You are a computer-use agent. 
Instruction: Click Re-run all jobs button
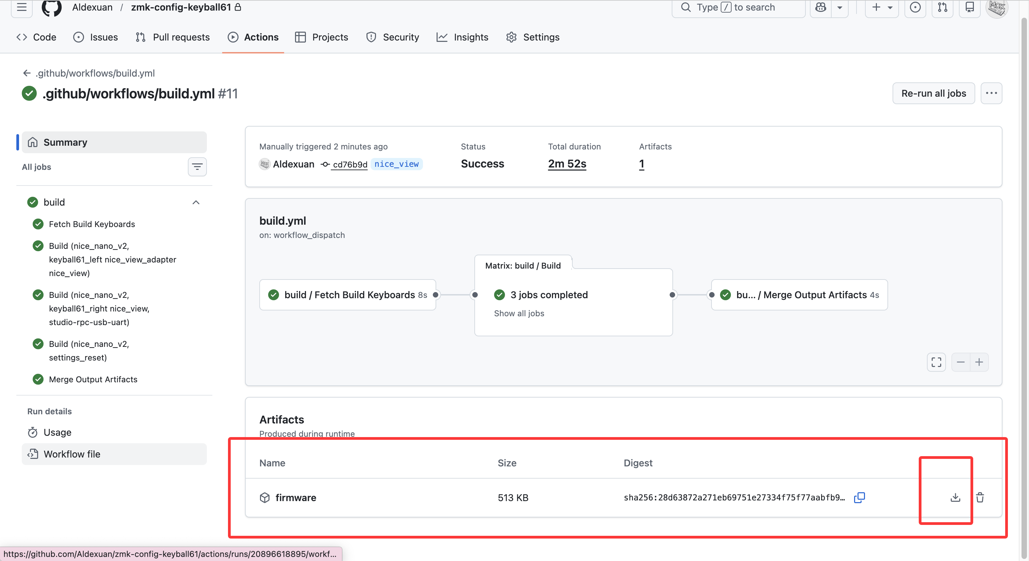[933, 94]
